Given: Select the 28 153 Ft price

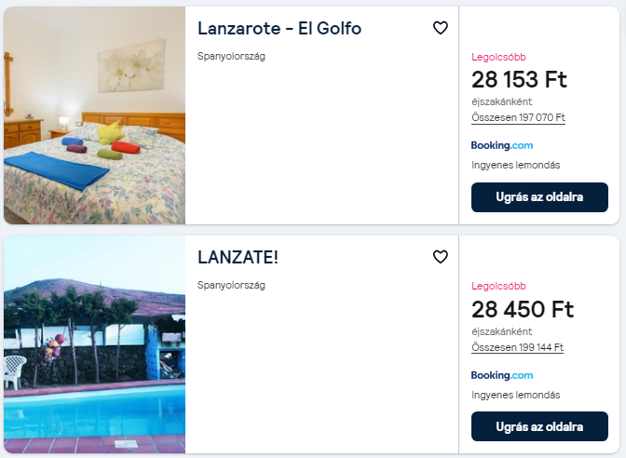Looking at the screenshot, I should pos(519,79).
